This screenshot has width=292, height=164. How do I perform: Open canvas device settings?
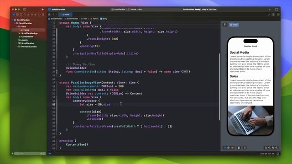pyautogui.click(x=239, y=148)
